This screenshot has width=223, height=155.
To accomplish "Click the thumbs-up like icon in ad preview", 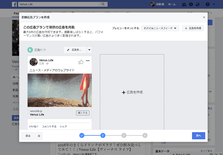I will [81, 62].
